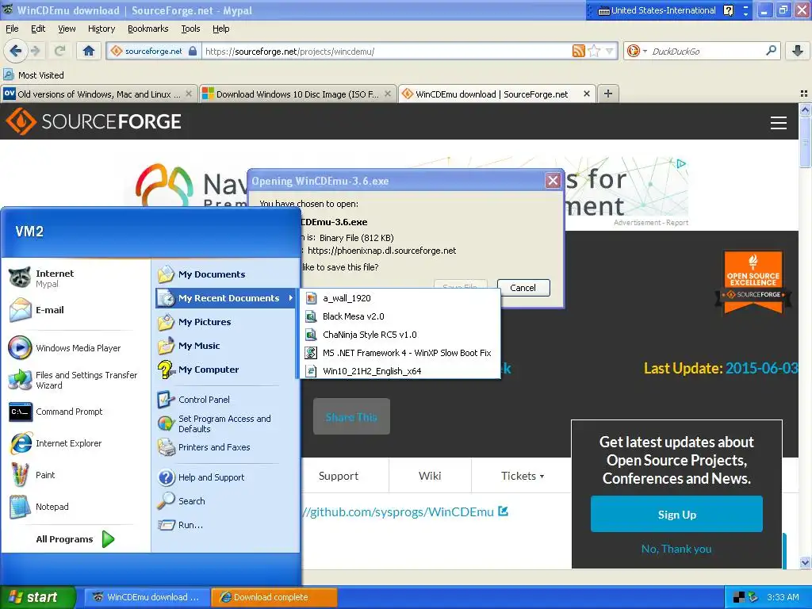Screen dimensions: 812x609
Task: Launch Windows Media Player
Action: pyautogui.click(x=75, y=348)
